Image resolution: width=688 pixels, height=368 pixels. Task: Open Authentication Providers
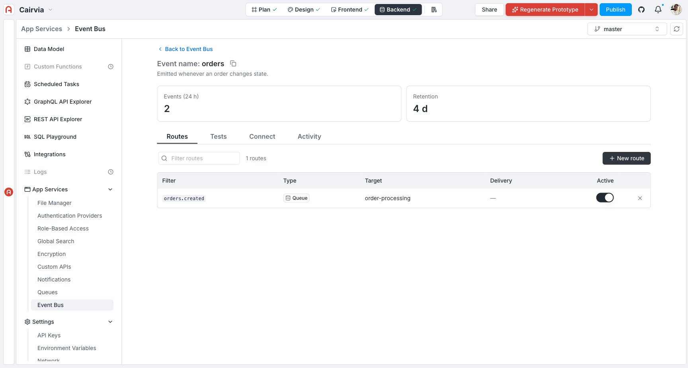tap(70, 216)
